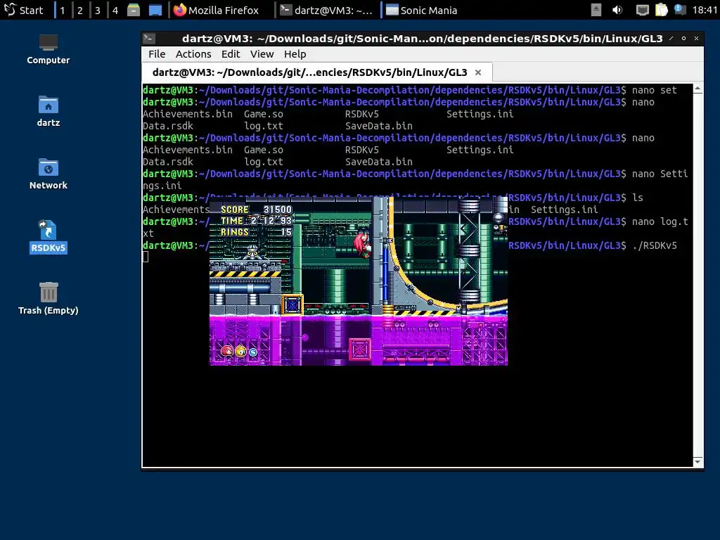Screen dimensions: 720x540
Task: Minimize the terminal window
Action: (x=671, y=39)
